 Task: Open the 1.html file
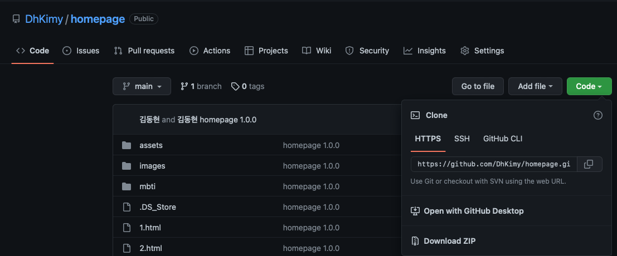(x=150, y=228)
